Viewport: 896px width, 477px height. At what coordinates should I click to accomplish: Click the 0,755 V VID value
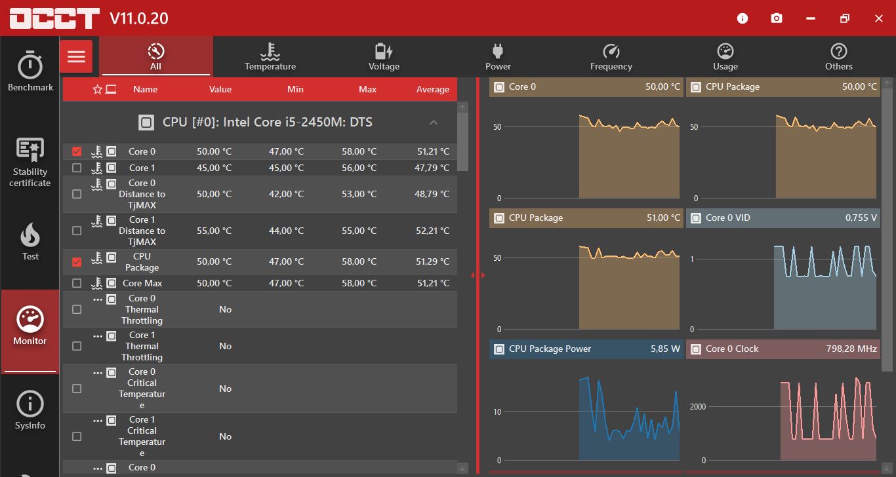[x=861, y=218]
